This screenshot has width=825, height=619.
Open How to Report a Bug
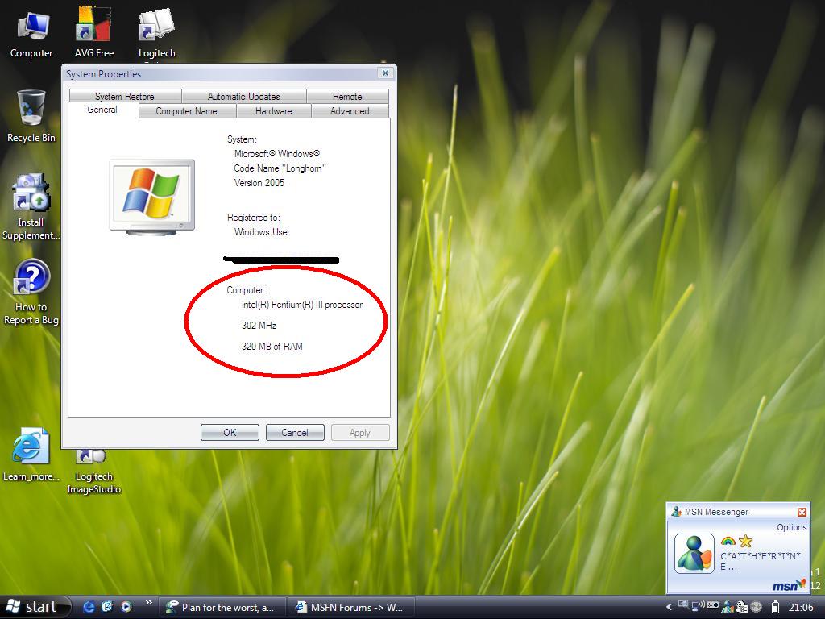[x=31, y=293]
